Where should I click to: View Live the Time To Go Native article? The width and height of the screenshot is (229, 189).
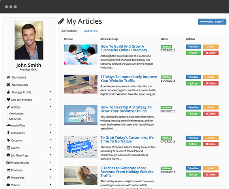pyautogui.click(x=193, y=138)
